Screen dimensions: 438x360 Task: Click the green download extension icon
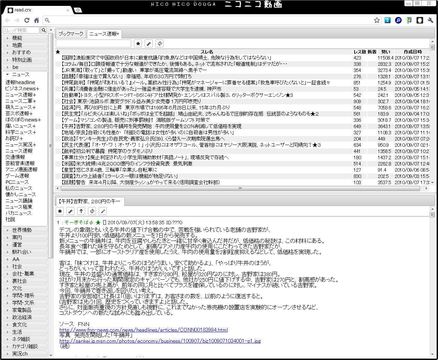[409, 20]
